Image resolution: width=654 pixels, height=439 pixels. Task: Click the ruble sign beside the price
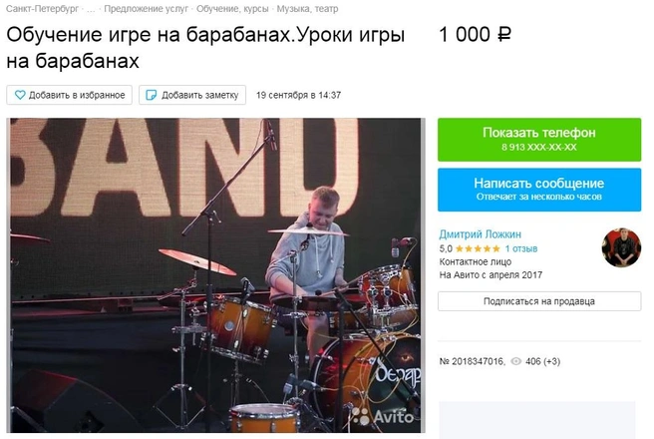point(504,35)
